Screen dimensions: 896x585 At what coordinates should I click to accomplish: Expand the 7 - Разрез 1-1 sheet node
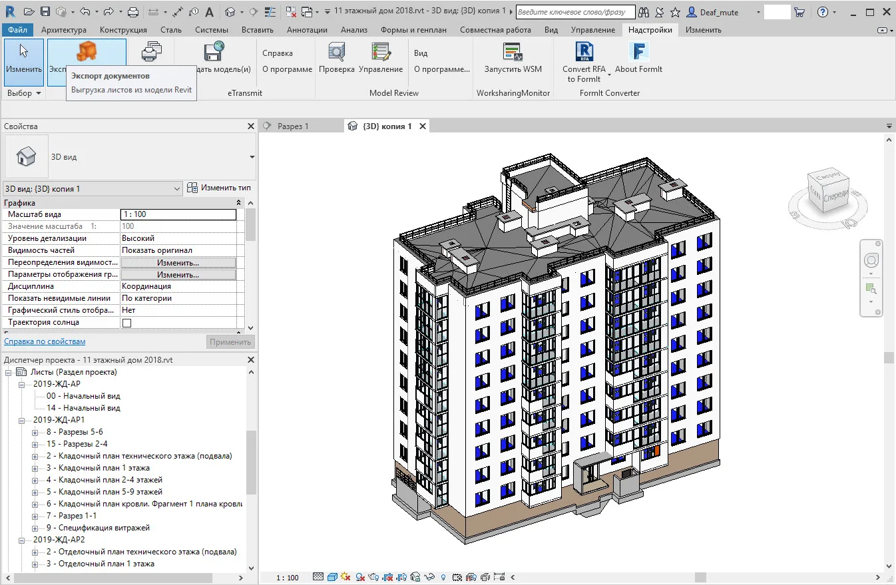(35, 516)
